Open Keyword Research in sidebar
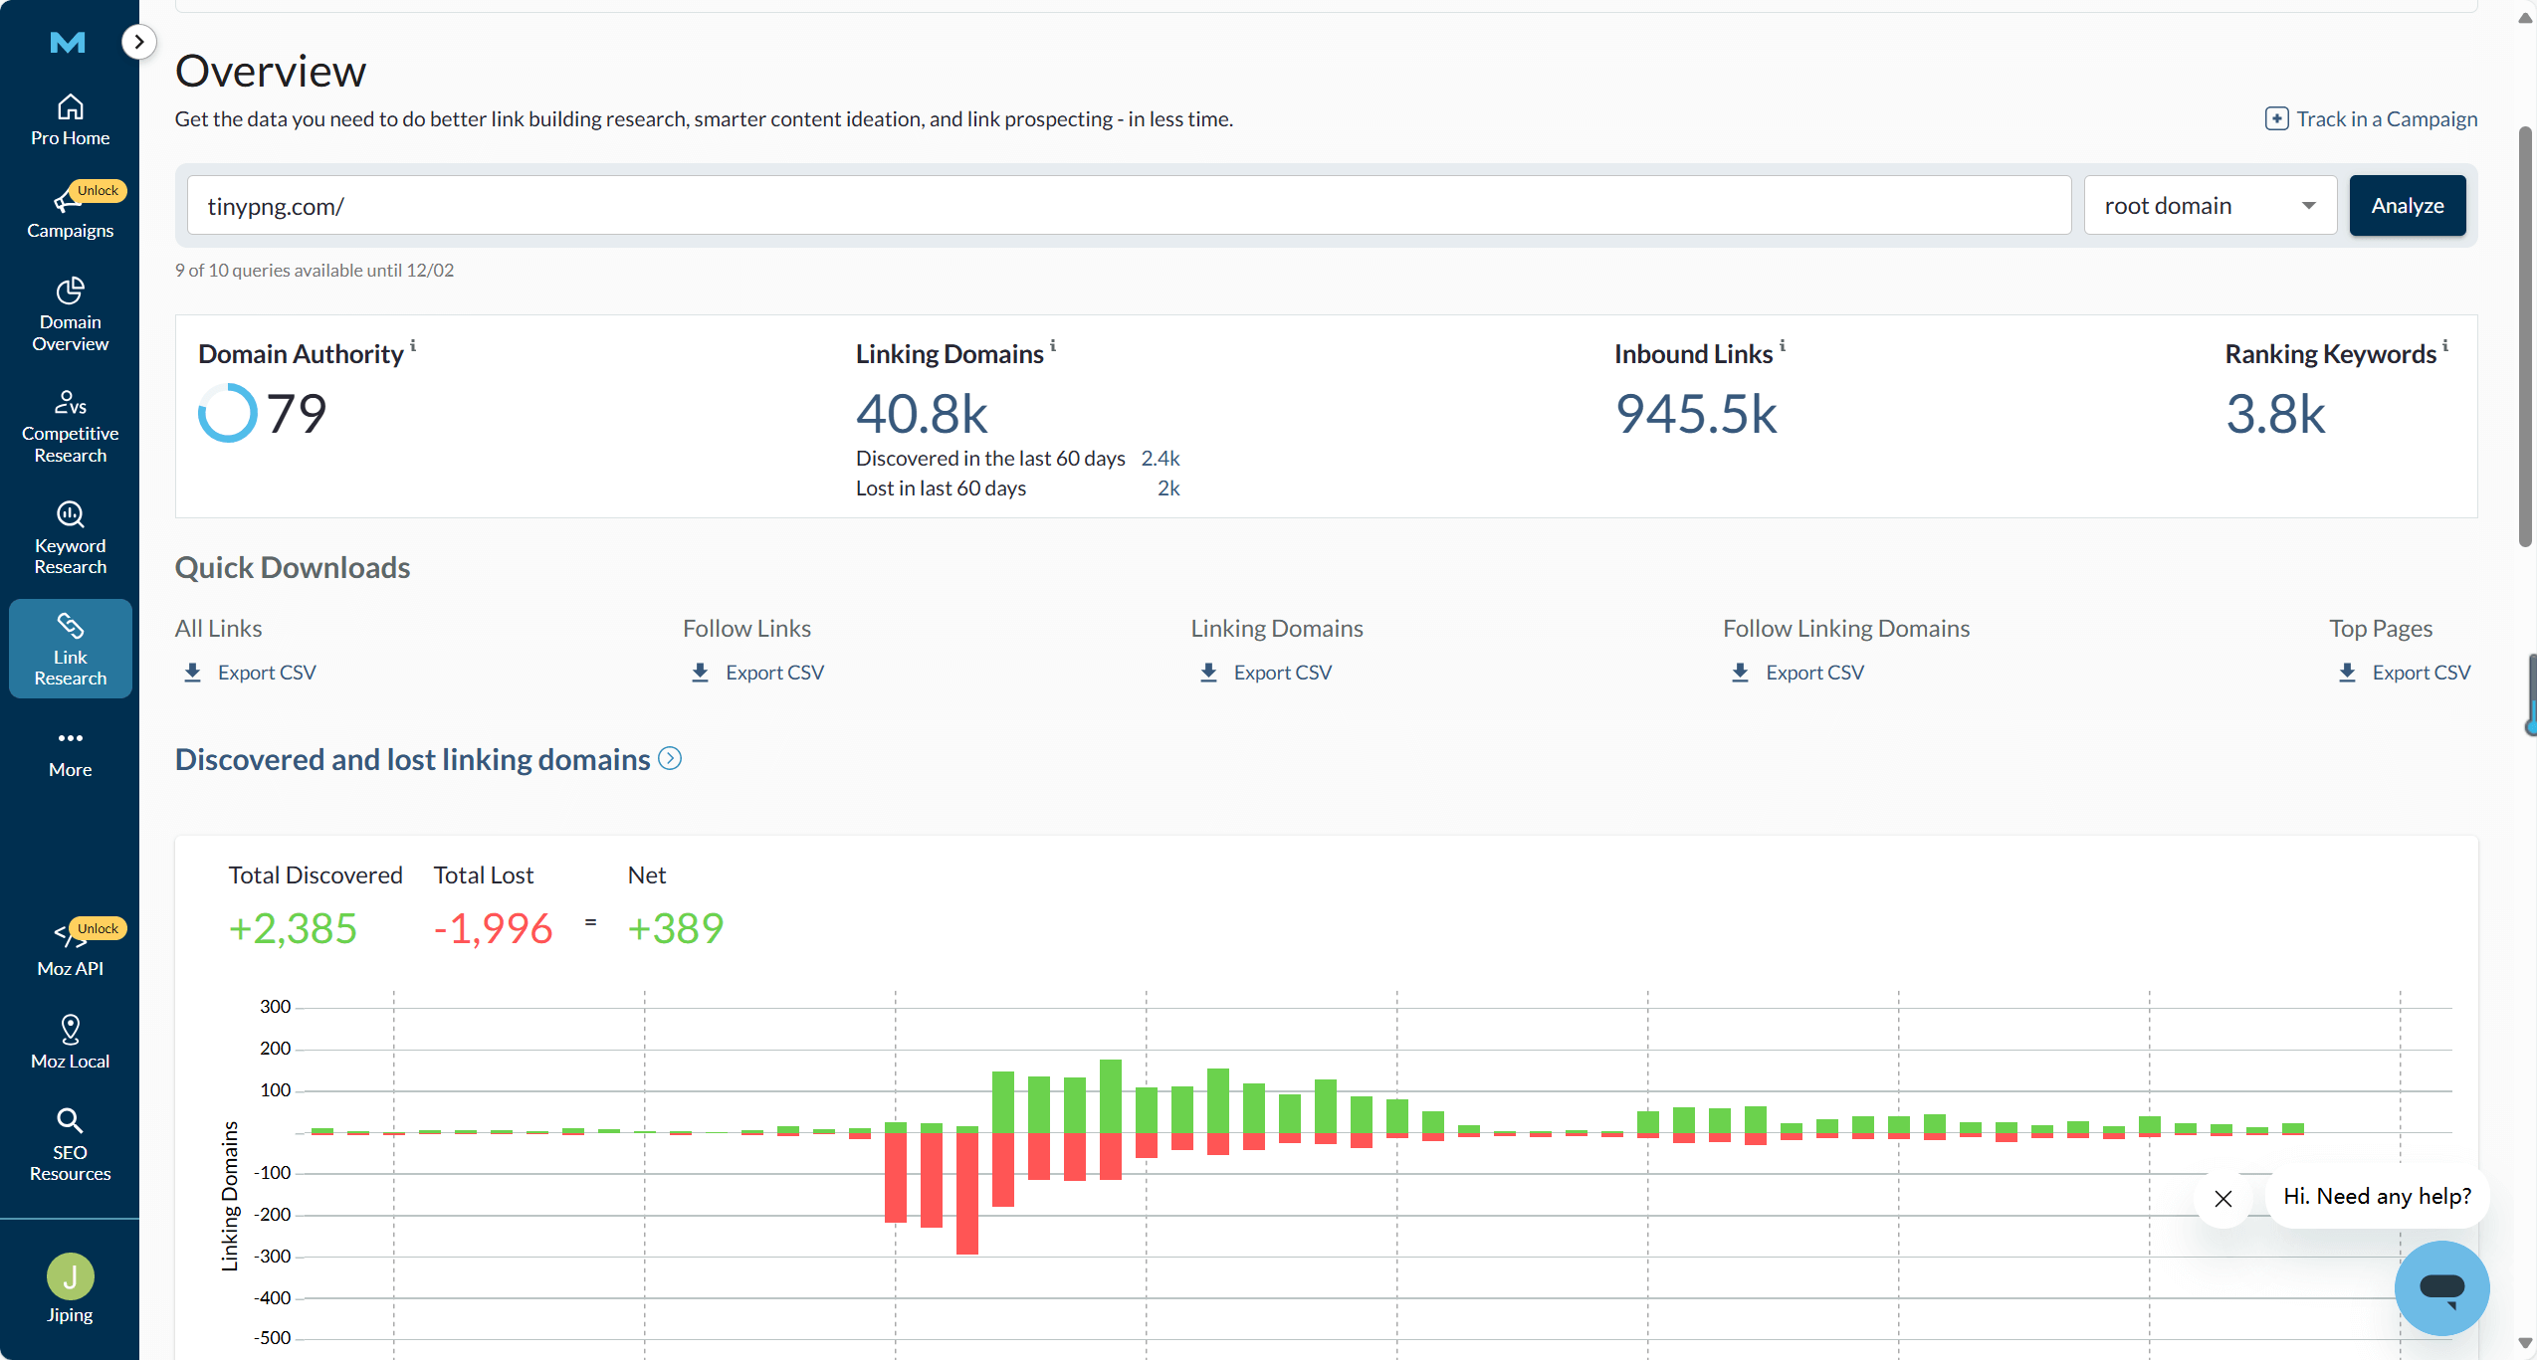The image size is (2537, 1360). [x=70, y=538]
